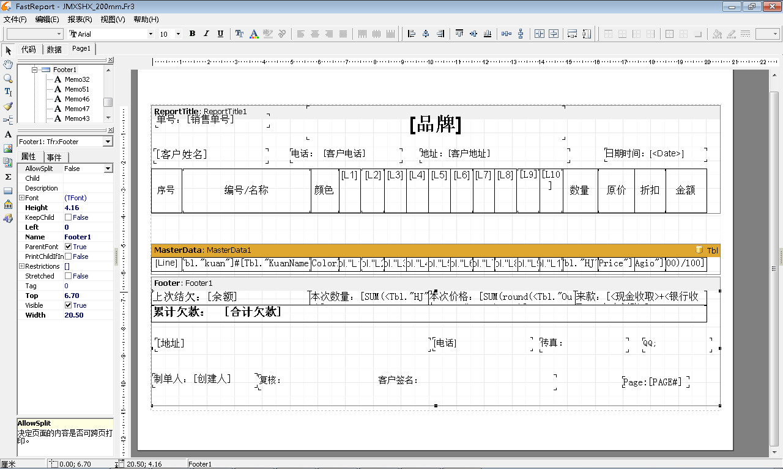Expand the Font property node
783x469 pixels.
pos(21,198)
